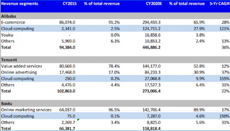Click the 27.9% cloud share cell
Screen dimensions: 230x131
coord(199,29)
